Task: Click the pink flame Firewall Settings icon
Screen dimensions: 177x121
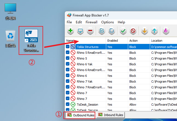Action: (x=166, y=30)
